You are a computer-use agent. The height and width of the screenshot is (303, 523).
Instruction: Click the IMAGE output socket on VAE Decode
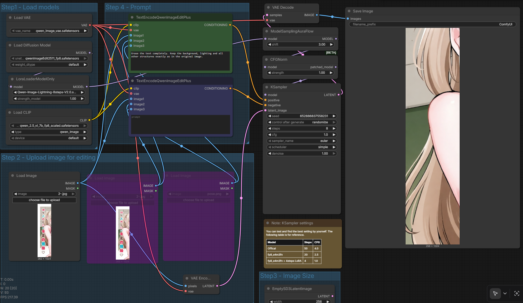pos(317,15)
